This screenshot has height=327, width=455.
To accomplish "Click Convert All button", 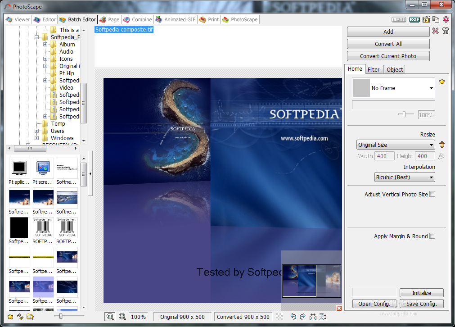I will tap(388, 44).
